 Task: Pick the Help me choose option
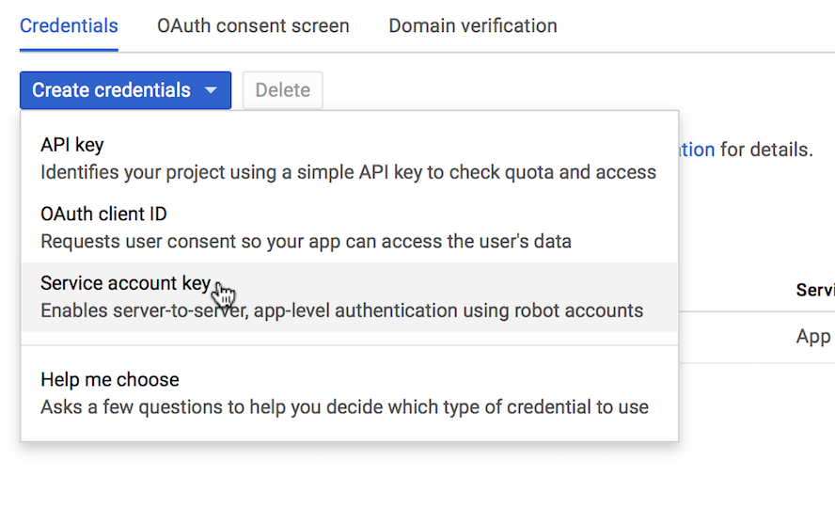[109, 380]
